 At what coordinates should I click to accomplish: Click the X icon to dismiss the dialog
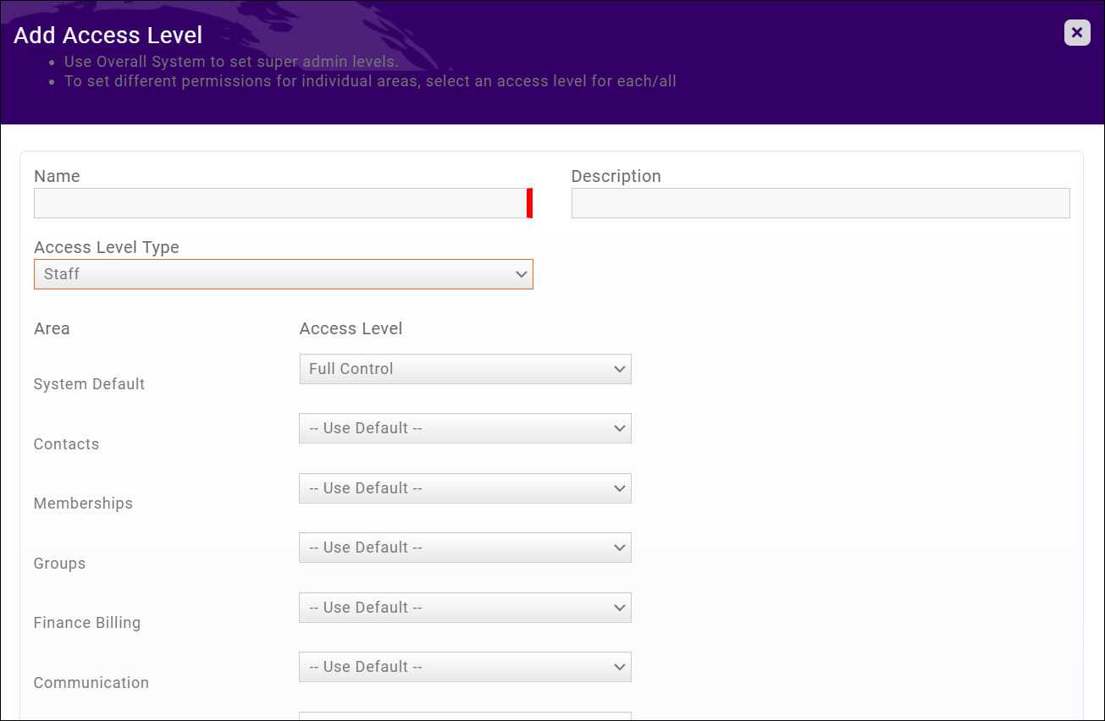1076,33
